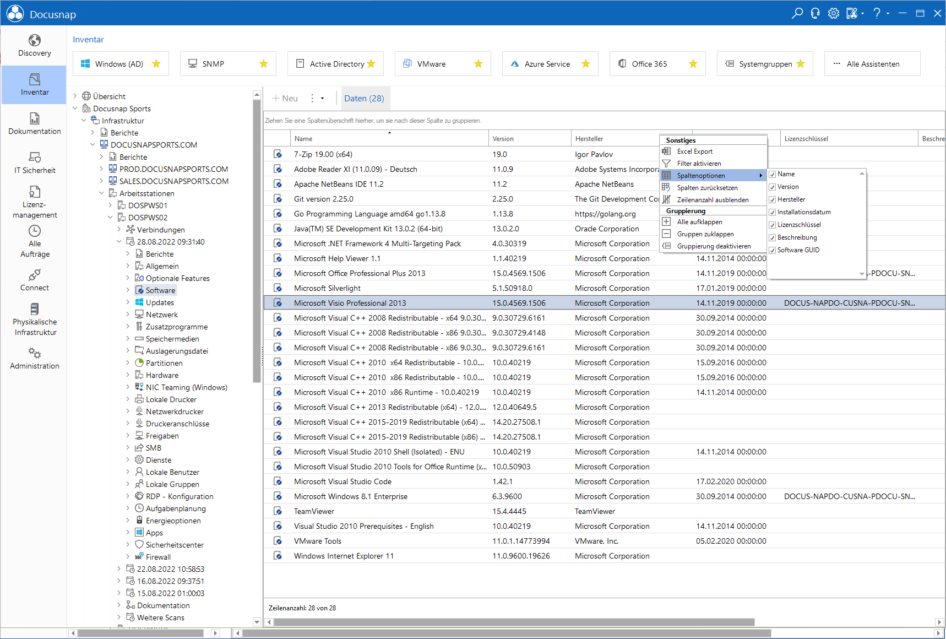Expand the 22.08.2022 10:58:53 scan node
Screen dimensions: 946x639
[119, 569]
